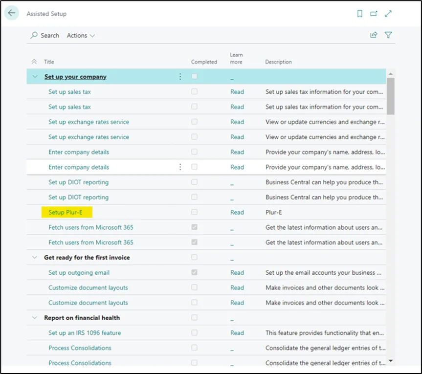This screenshot has height=374, width=422.
Task: Open the Setup Plur-E guide
Action: click(66, 212)
